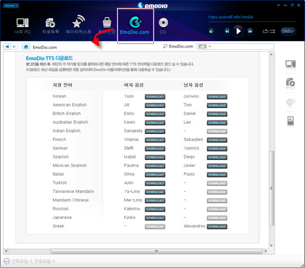The height and width of the screenshot is (268, 305).
Task: Click the horizontal scrollbar thumb
Action: click(156, 251)
